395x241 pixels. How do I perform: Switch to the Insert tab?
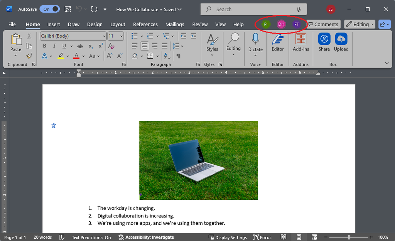(54, 24)
